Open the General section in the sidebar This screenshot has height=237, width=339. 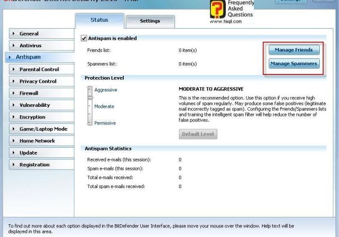click(41, 33)
